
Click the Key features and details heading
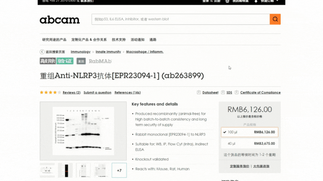point(155,104)
